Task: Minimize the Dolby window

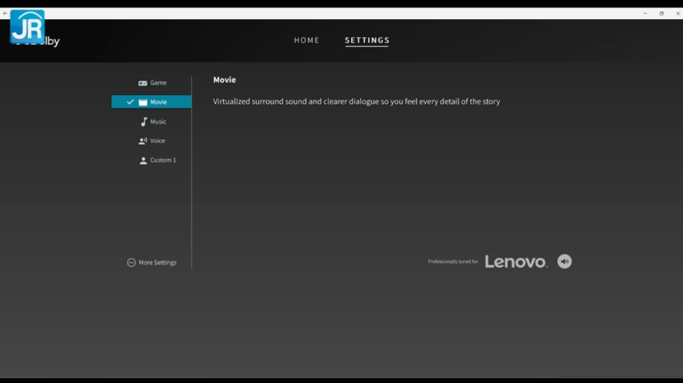Action: click(x=645, y=14)
